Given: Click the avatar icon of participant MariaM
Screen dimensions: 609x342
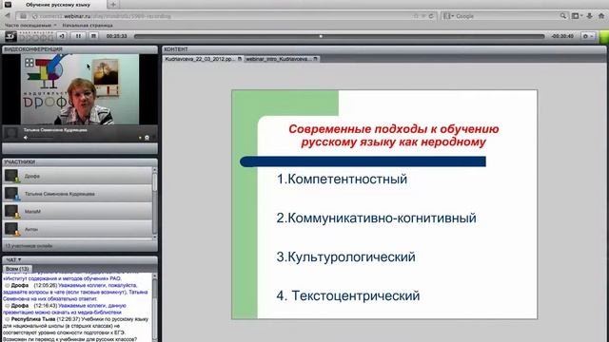Looking at the screenshot, I should (x=11, y=211).
